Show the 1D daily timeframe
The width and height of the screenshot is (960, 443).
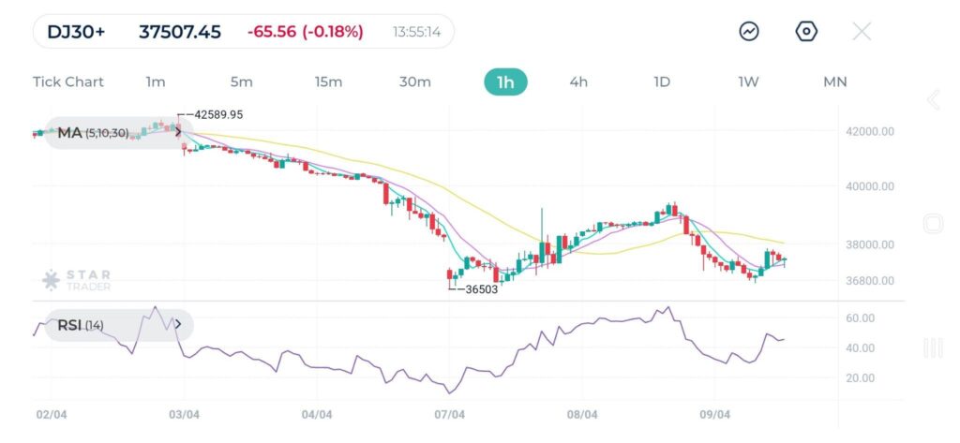click(662, 81)
